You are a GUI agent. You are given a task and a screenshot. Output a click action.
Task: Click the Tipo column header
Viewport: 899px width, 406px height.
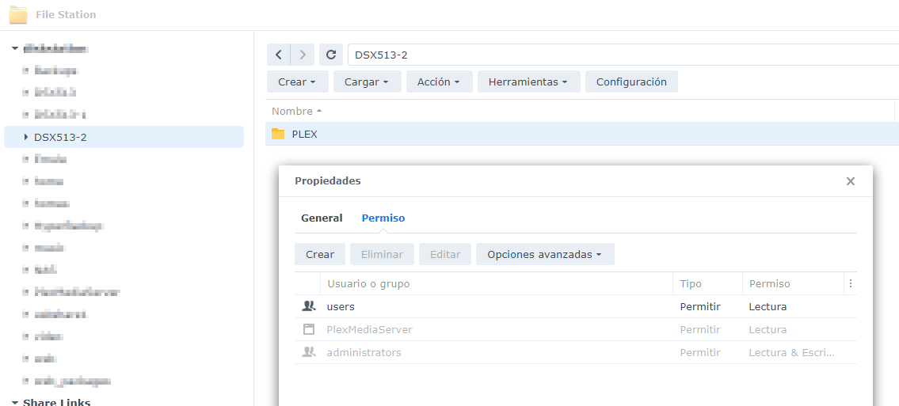[x=707, y=283]
